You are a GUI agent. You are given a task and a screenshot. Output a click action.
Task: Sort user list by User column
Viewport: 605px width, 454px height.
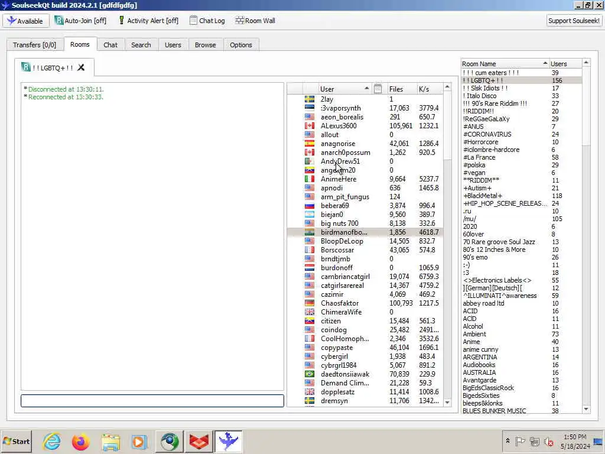(344, 89)
